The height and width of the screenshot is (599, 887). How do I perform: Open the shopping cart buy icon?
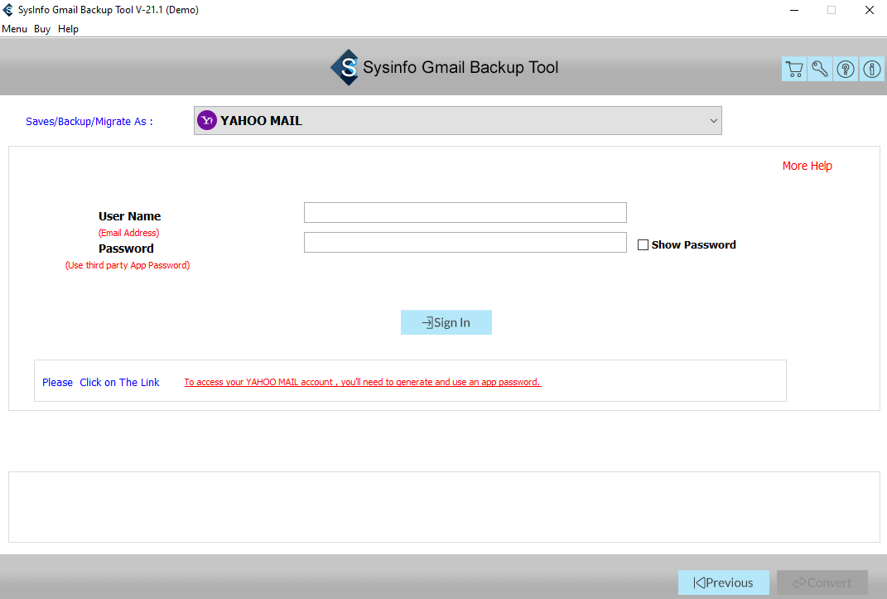(794, 69)
